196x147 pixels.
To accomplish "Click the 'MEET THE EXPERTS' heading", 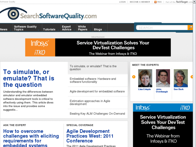I will (x=145, y=65).
